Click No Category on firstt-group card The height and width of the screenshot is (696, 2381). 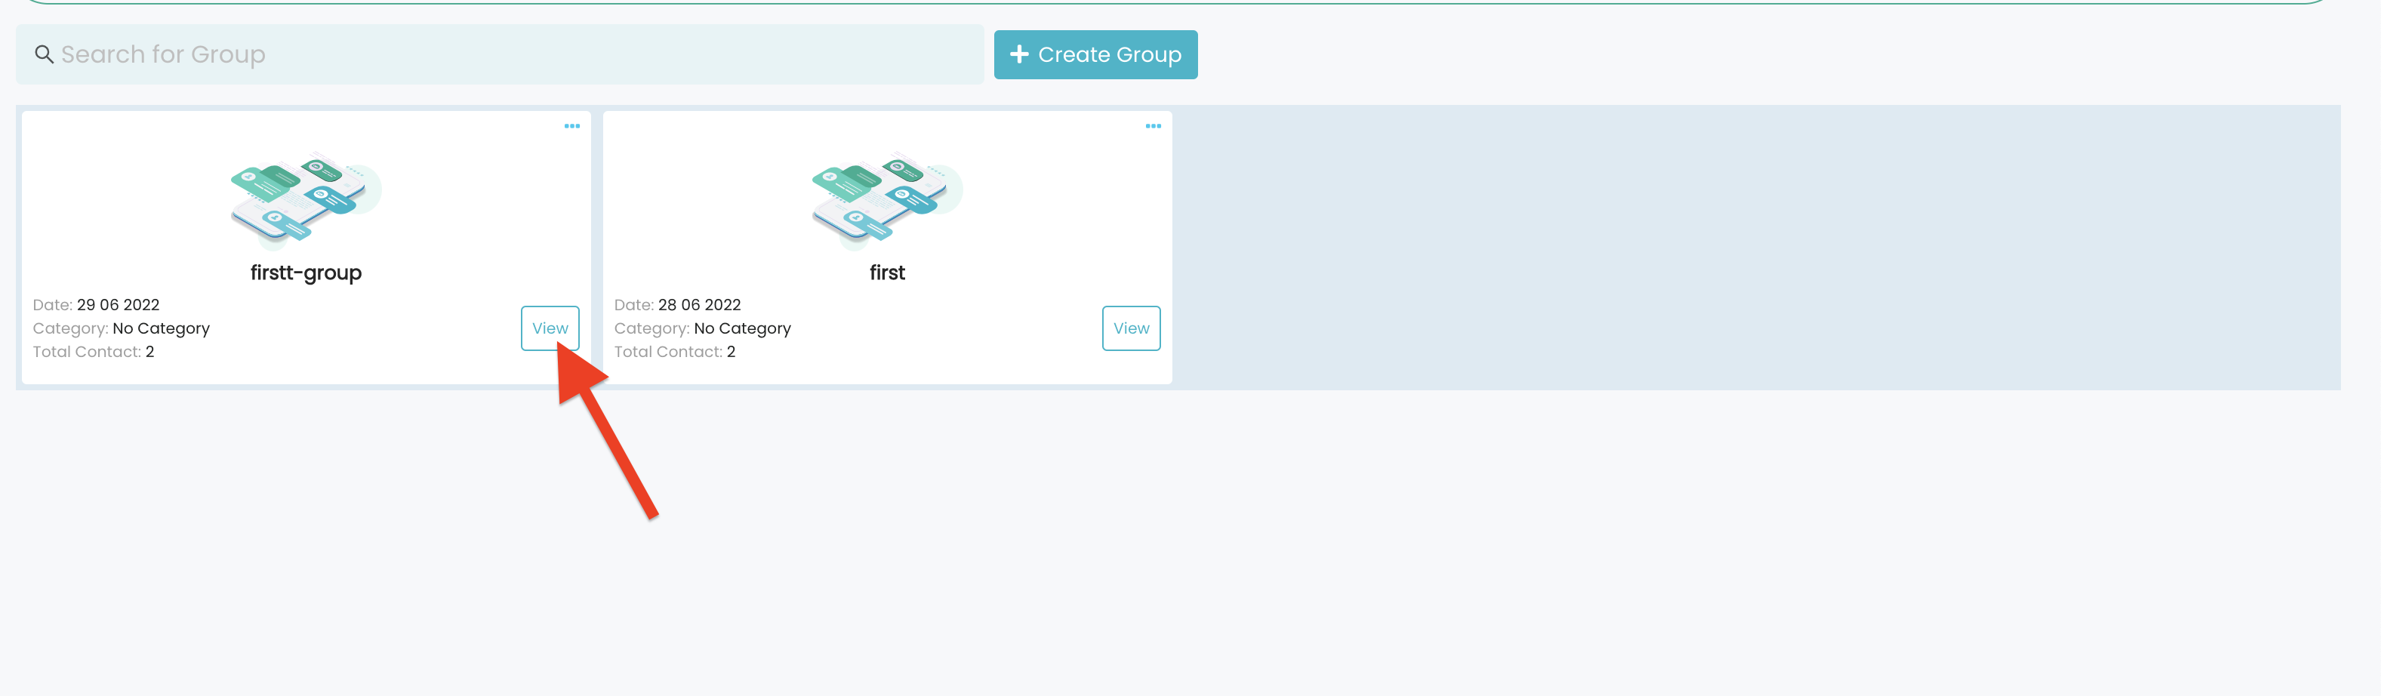coord(161,328)
